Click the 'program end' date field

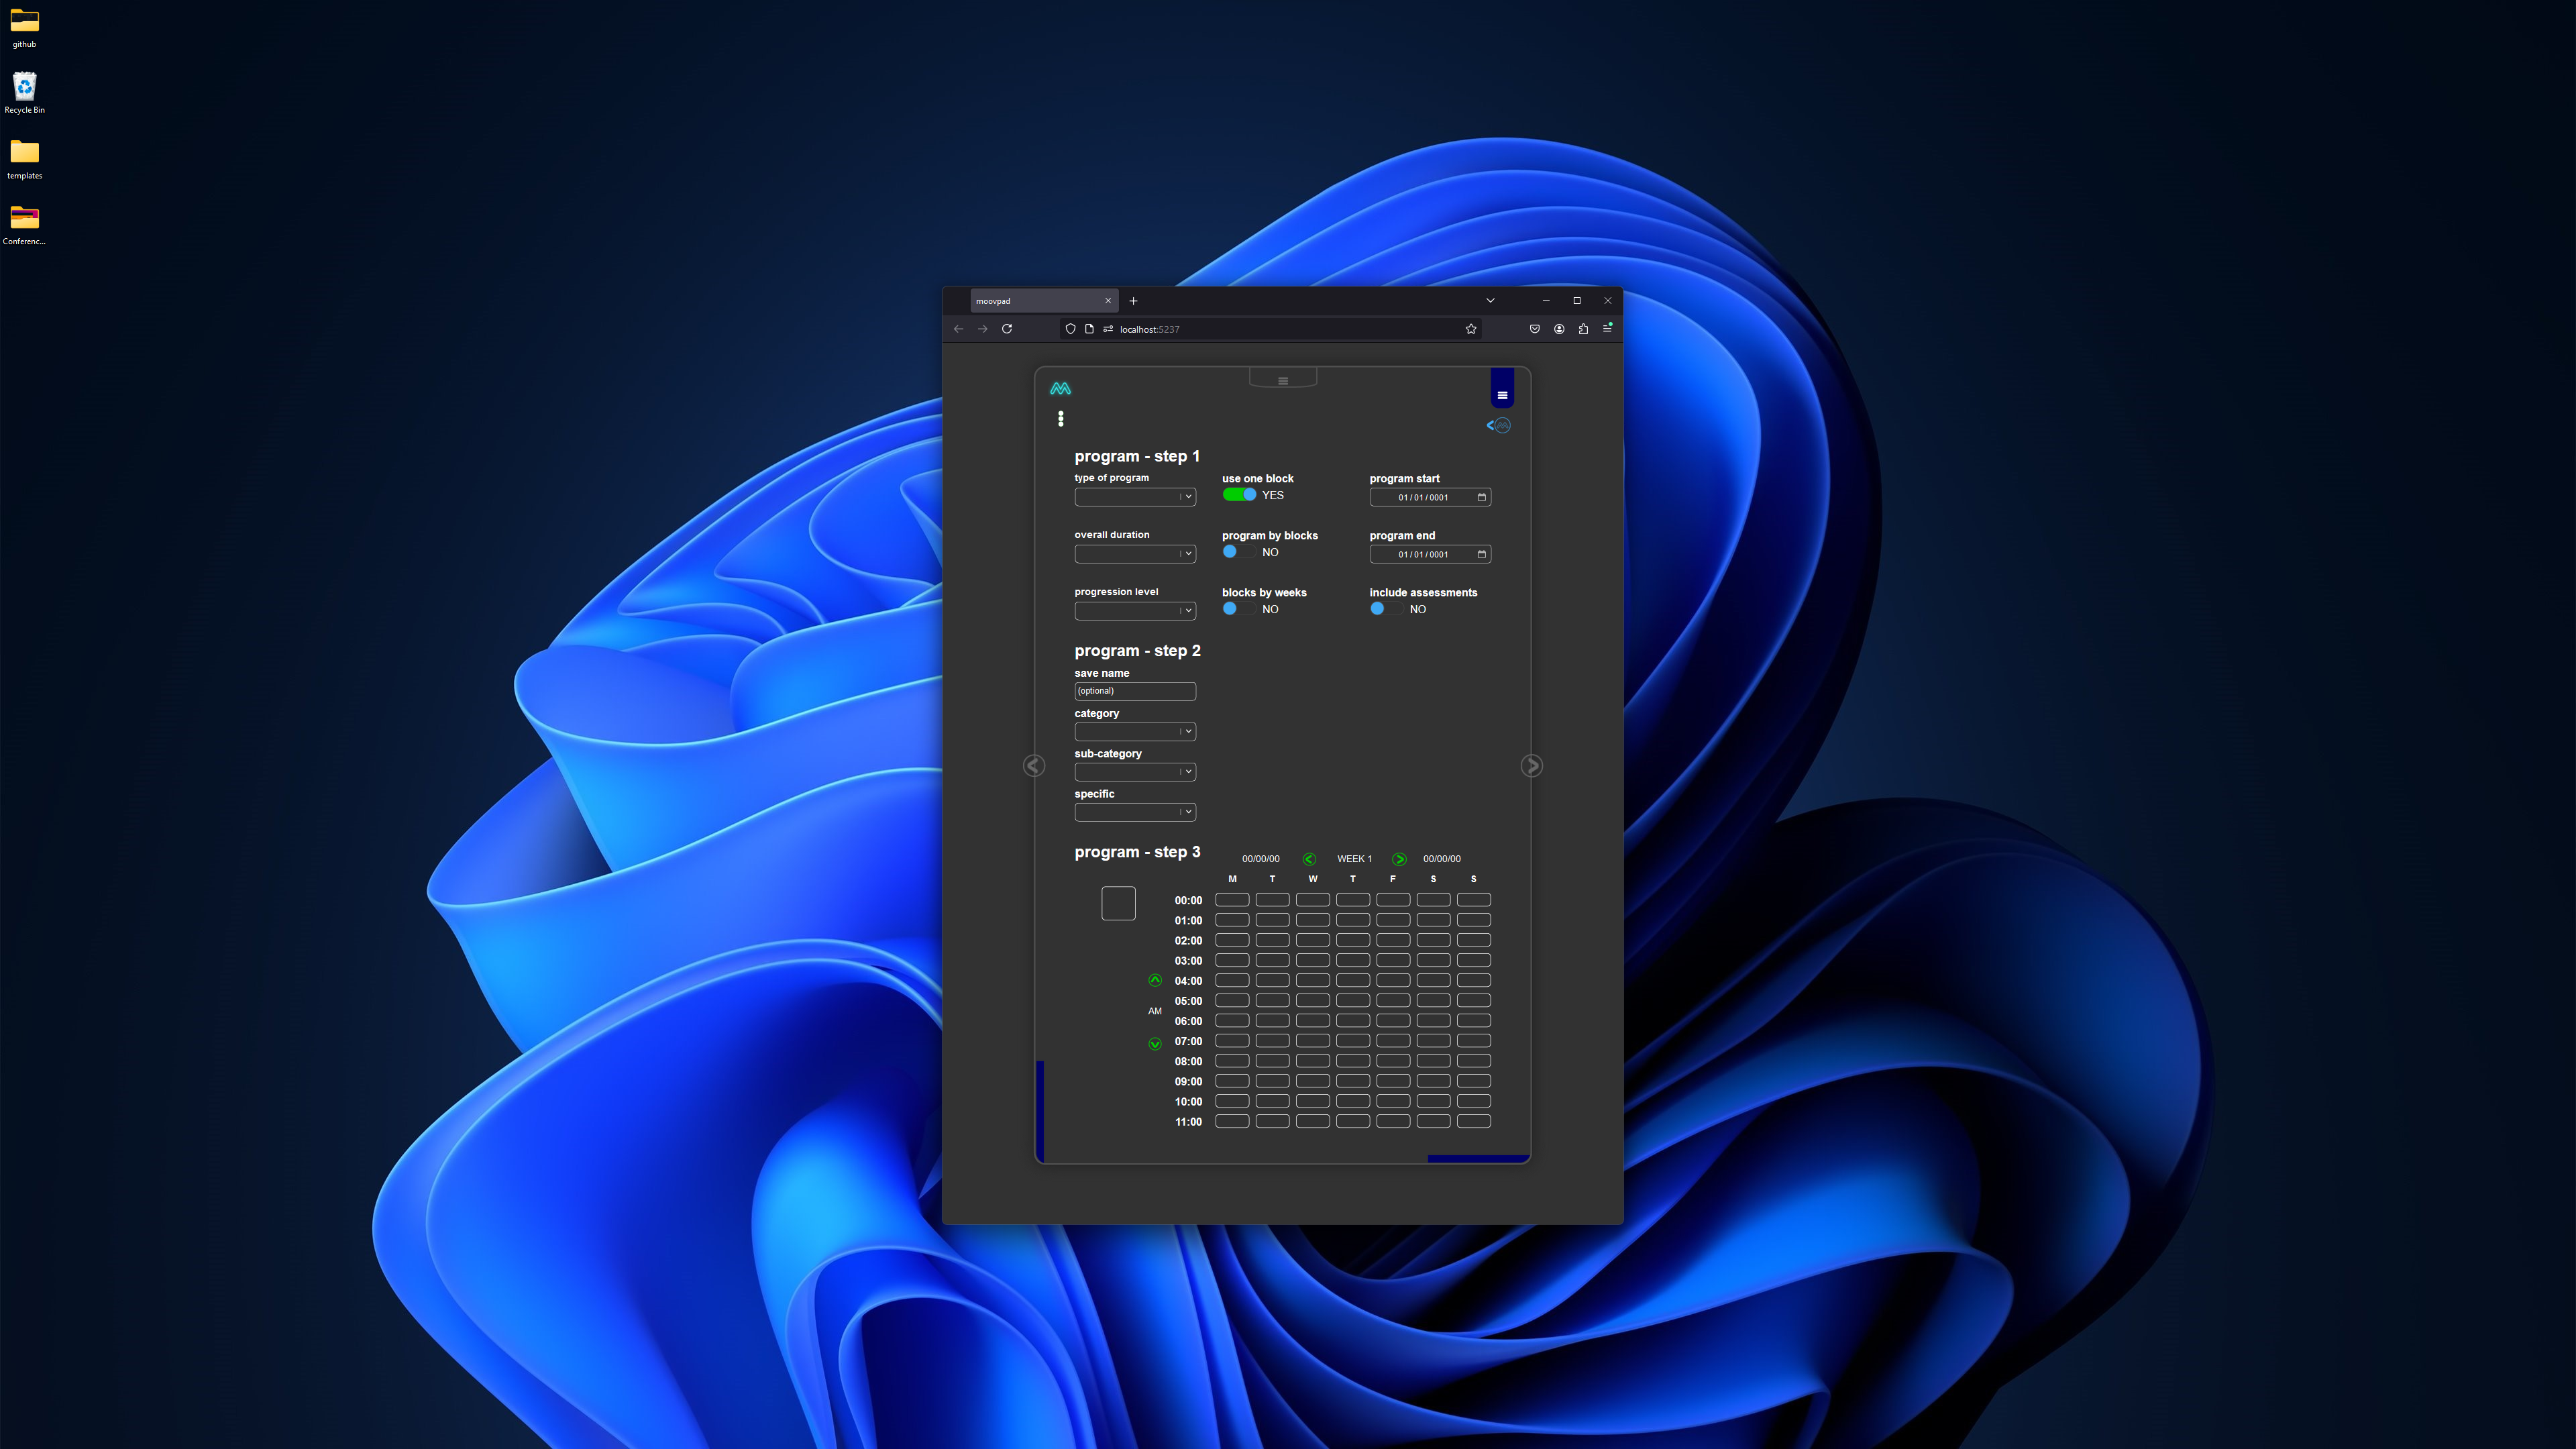1428,553
